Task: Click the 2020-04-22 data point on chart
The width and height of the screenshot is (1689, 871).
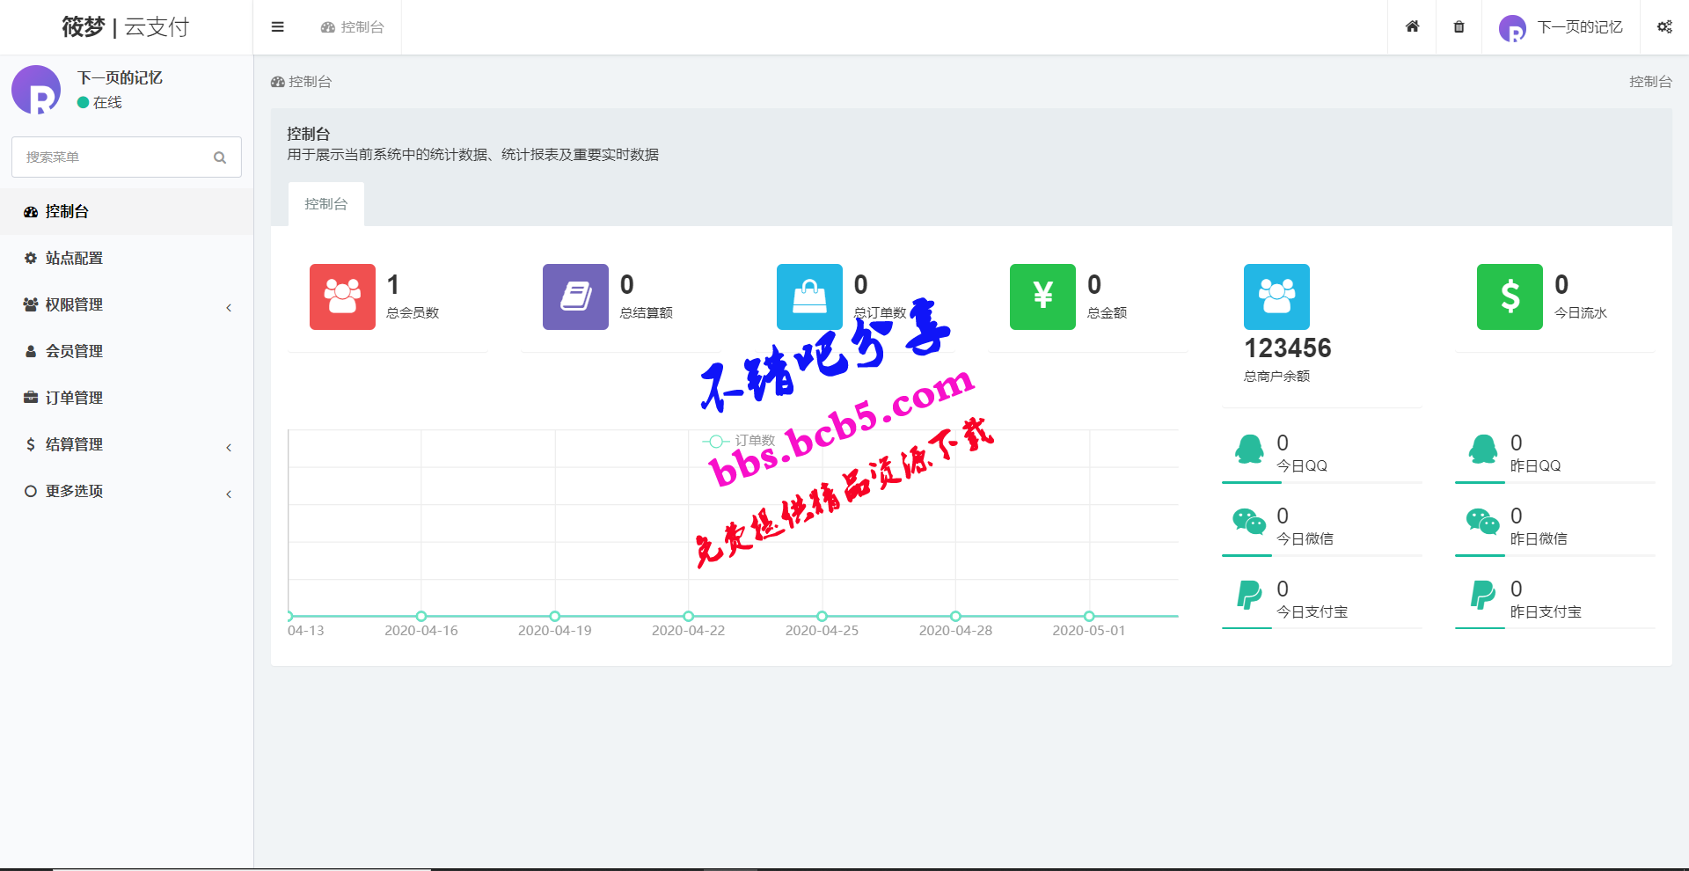Action: tap(689, 616)
